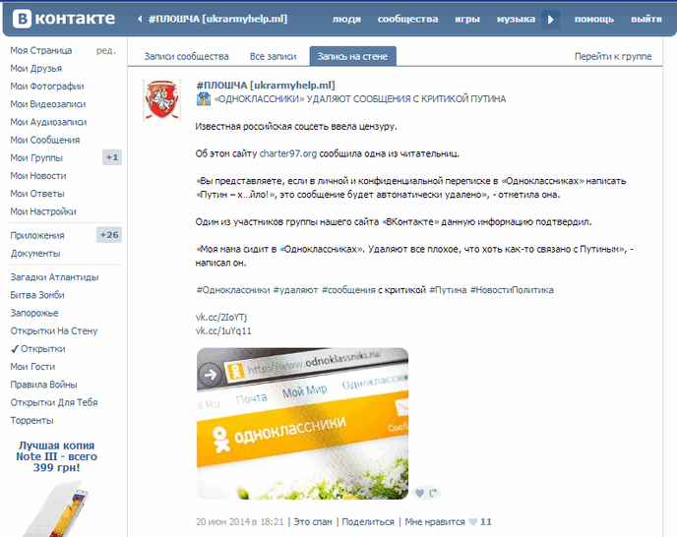677x537 pixels.
Task: Open the #ПЛОШЧА header group link
Action: click(217, 19)
